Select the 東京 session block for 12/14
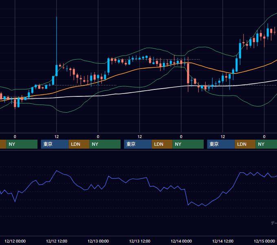Image resolution: width=277 pixels, height=245 pixels. (x=221, y=144)
